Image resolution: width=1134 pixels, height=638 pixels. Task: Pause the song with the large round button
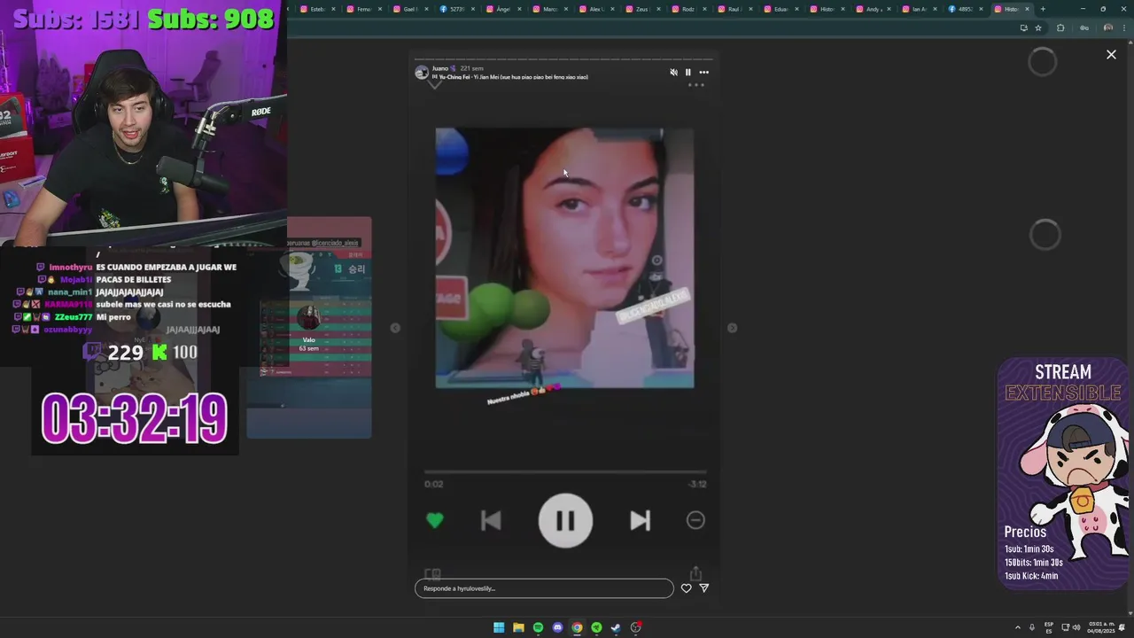tap(565, 520)
